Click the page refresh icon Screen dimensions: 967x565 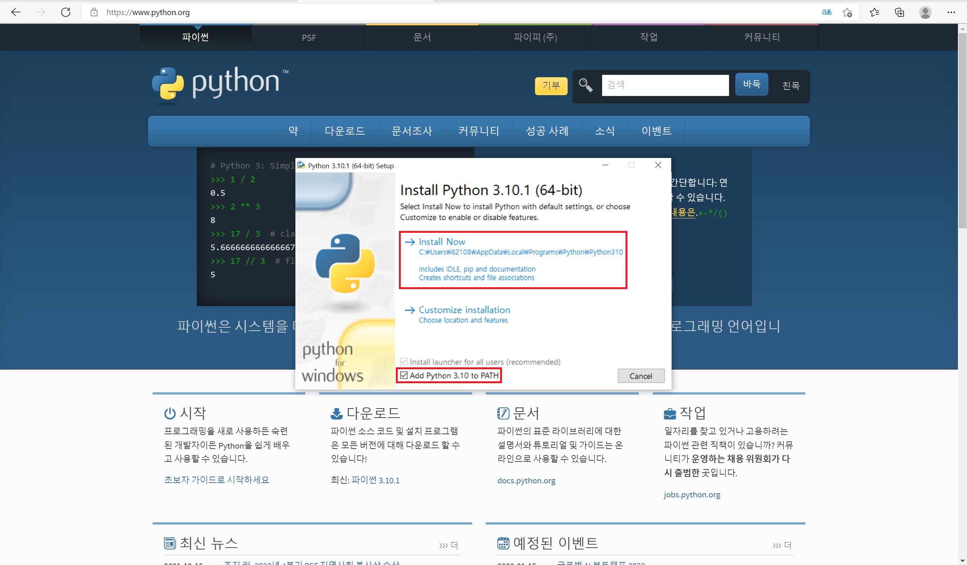pos(66,12)
